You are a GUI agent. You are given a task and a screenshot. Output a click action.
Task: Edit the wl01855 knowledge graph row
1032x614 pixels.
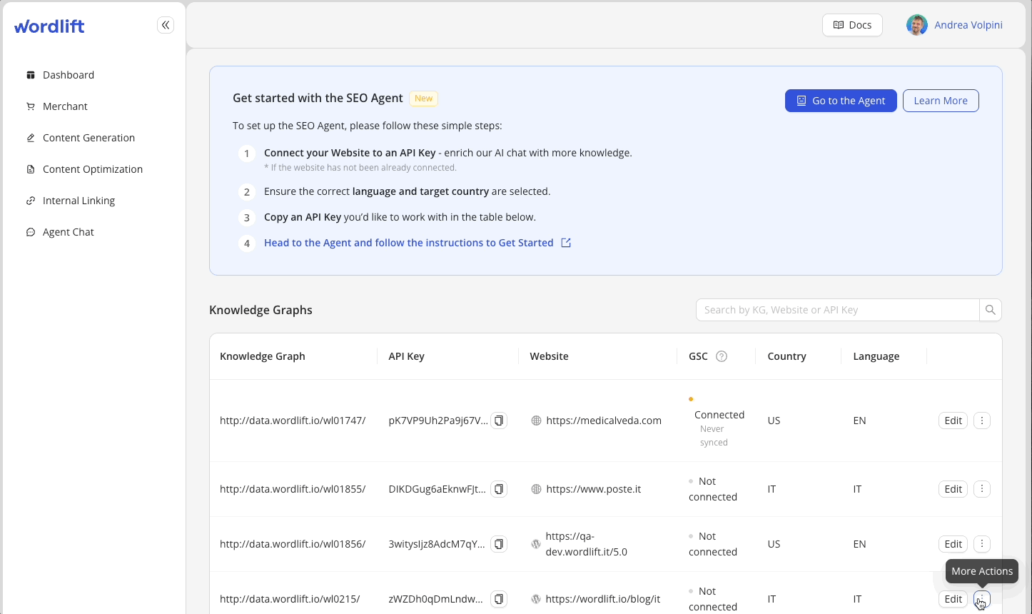click(x=953, y=489)
